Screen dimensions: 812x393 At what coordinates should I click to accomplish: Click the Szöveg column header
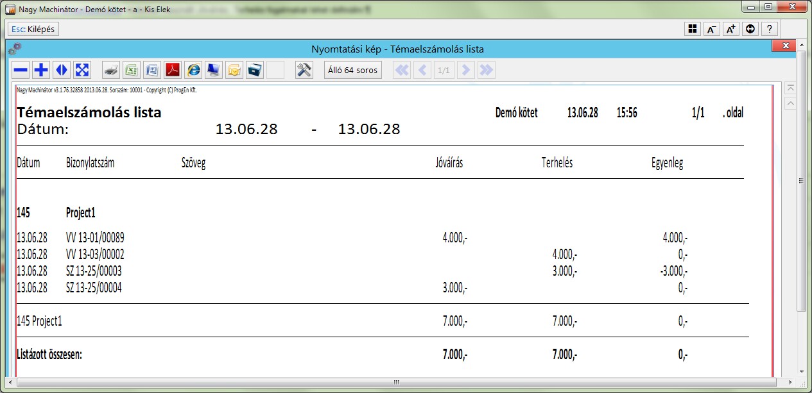[x=194, y=163]
